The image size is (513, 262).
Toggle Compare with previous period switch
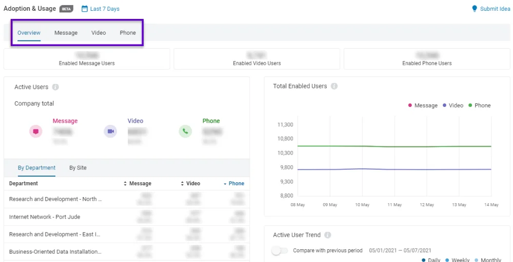280,251
